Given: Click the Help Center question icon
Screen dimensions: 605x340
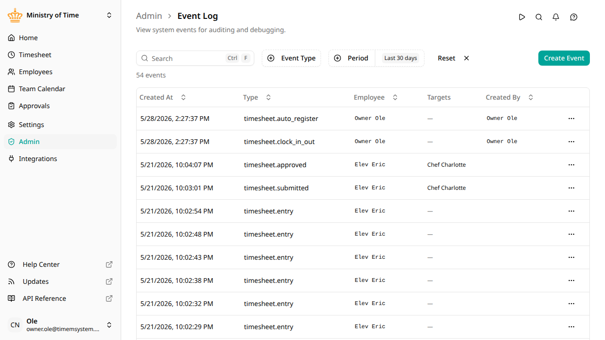Looking at the screenshot, I should point(11,264).
